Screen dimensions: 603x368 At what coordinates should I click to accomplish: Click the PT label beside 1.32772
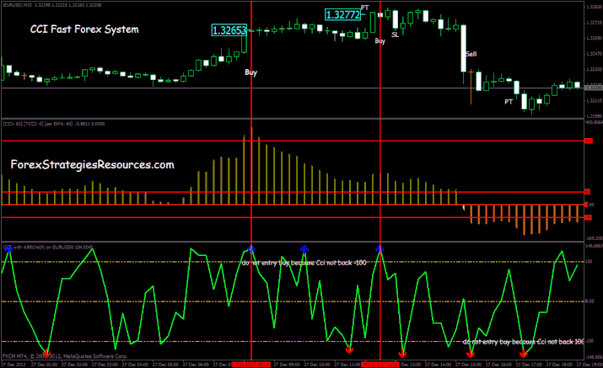364,8
